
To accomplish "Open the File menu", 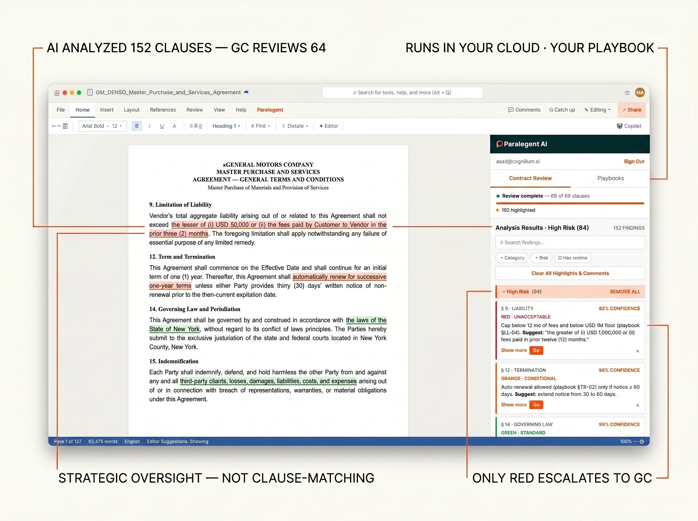I will (60, 110).
